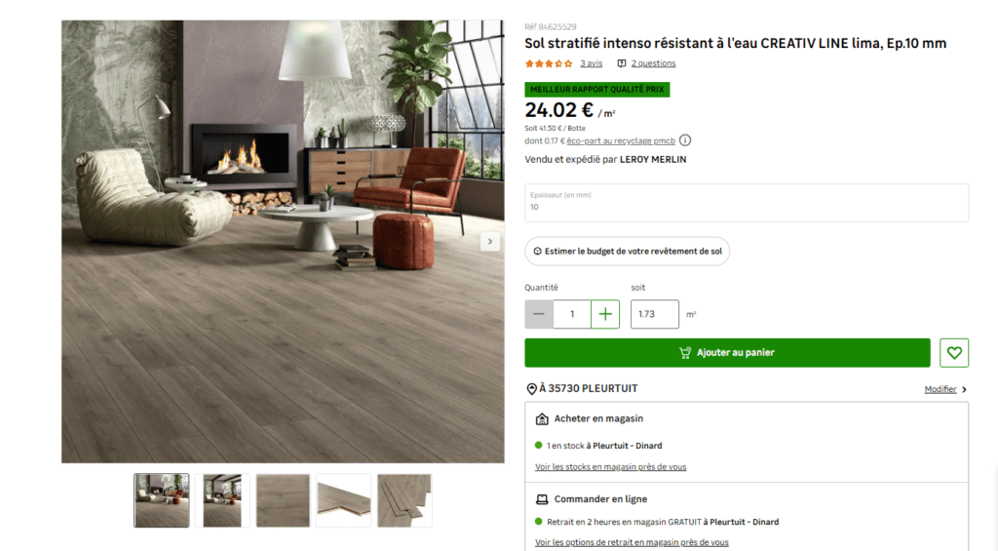The height and width of the screenshot is (551, 998).
Task: Increase quantity with the plus button
Action: (605, 314)
